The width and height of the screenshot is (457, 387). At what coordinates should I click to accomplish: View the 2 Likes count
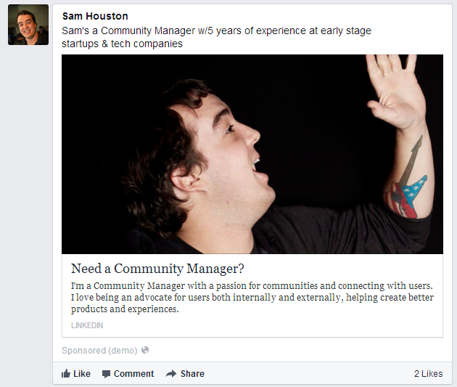(429, 374)
